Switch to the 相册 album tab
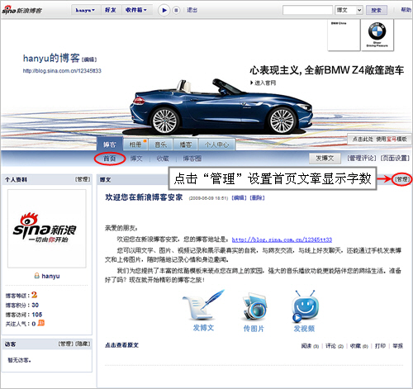The width and height of the screenshot is (413, 389). coord(135,145)
